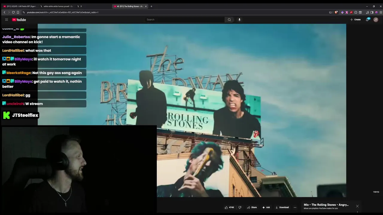Go to YouTube home via logo
Image resolution: width=383 pixels, height=215 pixels.
(x=19, y=20)
